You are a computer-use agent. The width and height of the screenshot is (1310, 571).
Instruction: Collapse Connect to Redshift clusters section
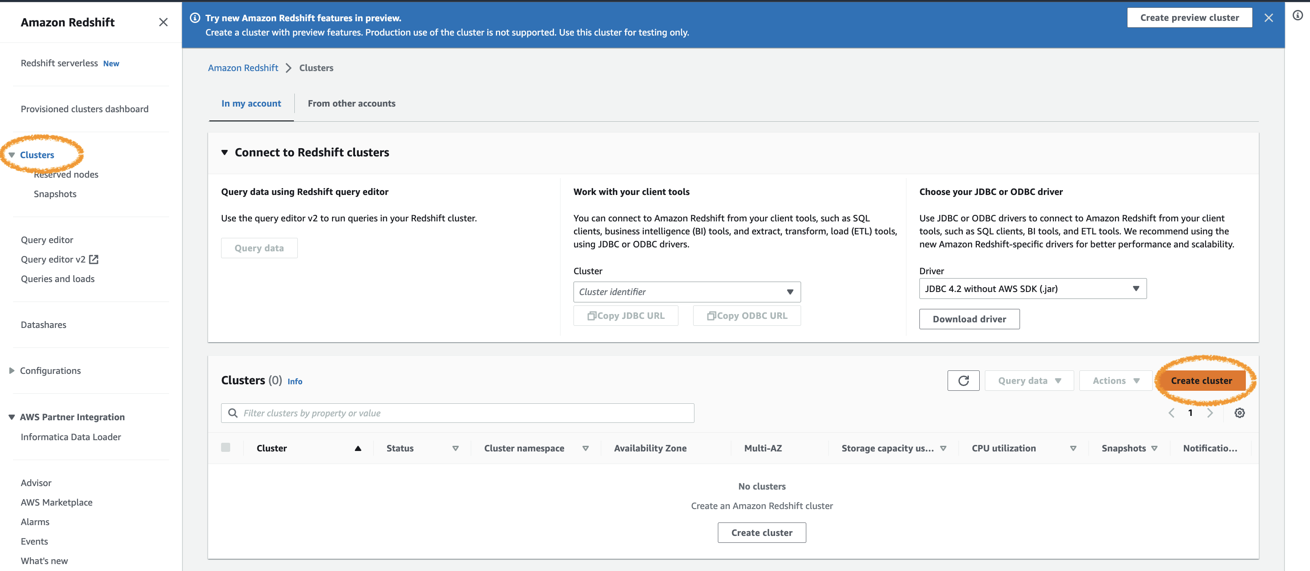point(224,152)
